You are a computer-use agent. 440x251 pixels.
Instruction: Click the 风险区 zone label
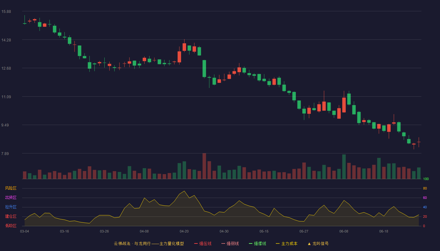(x=11, y=188)
